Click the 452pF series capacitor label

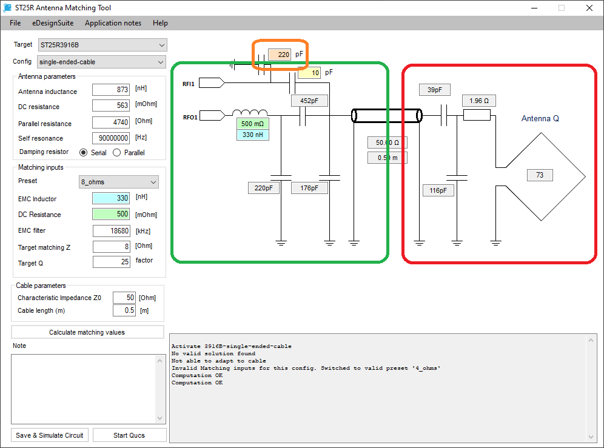[309, 101]
